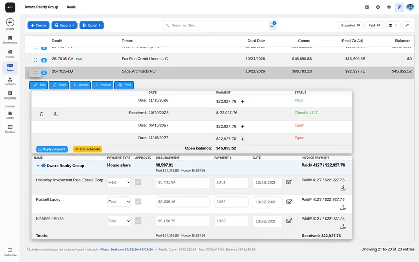This screenshot has height=262, width=419.
Task: Click the Create button
Action: [x=38, y=25]
